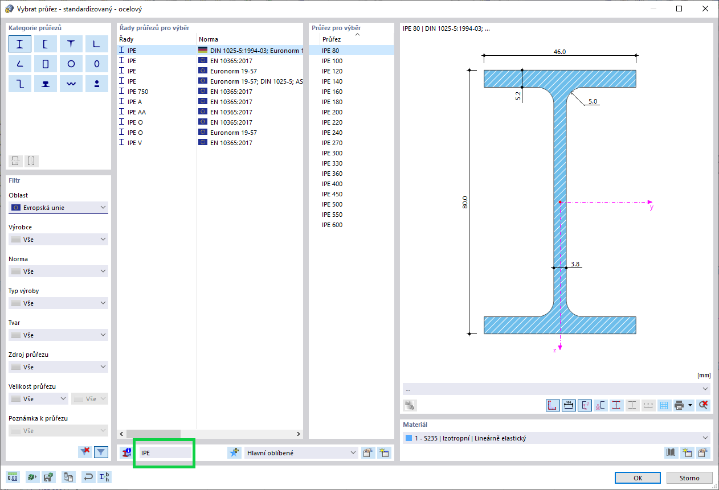Select the channel (C) section category

tap(46, 44)
